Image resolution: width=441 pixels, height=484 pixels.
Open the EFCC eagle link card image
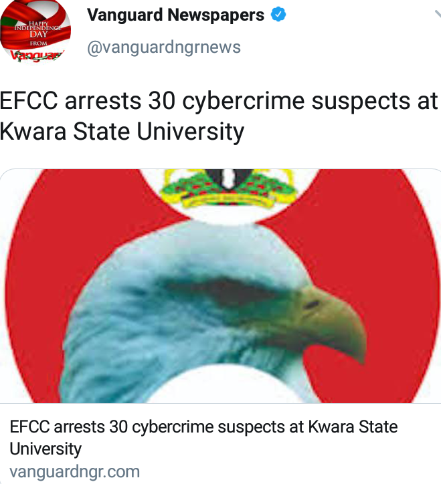point(220,285)
